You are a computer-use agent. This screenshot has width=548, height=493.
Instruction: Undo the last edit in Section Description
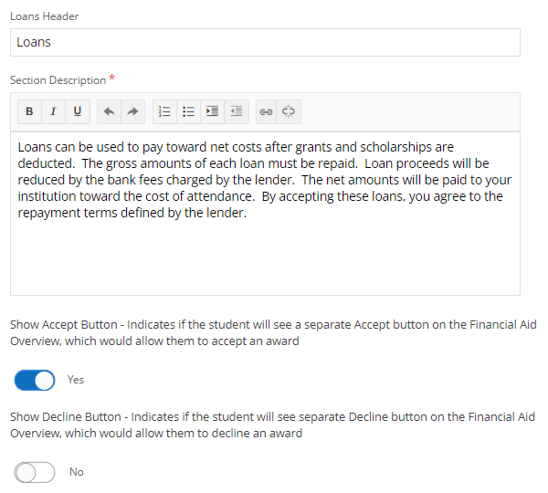pyautogui.click(x=109, y=111)
